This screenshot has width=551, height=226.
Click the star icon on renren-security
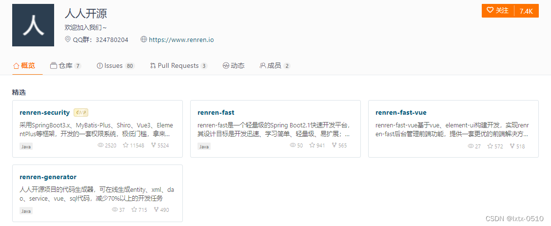pos(125,145)
